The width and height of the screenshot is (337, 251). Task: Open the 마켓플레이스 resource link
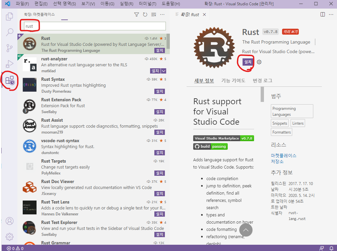pyautogui.click(x=283, y=156)
